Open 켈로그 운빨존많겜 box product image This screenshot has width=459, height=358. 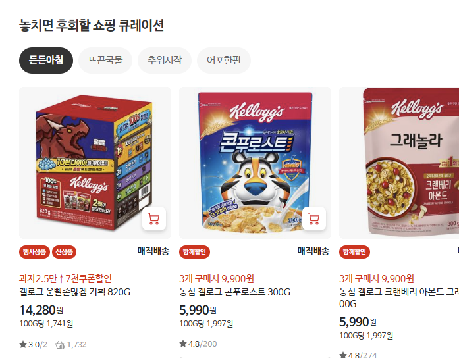pyautogui.click(x=95, y=163)
